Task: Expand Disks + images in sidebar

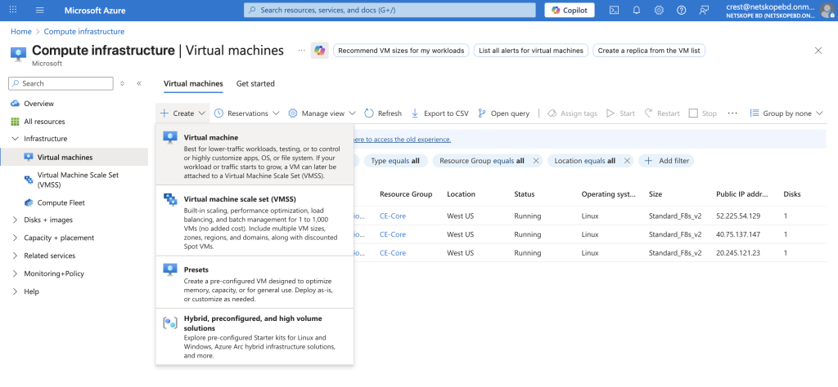Action: tap(15, 220)
